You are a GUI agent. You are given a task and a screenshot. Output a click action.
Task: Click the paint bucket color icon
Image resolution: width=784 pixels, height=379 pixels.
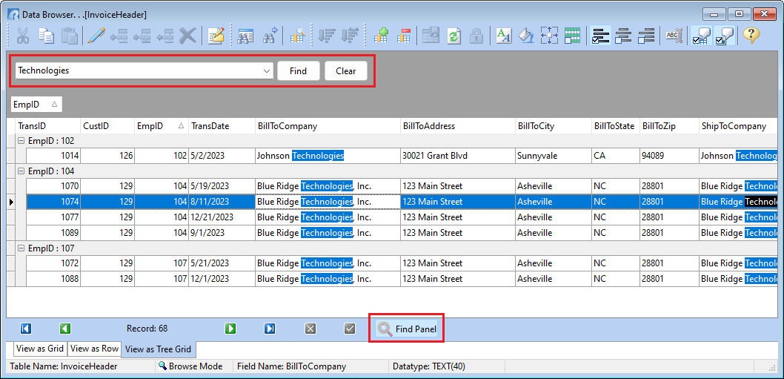click(x=526, y=36)
